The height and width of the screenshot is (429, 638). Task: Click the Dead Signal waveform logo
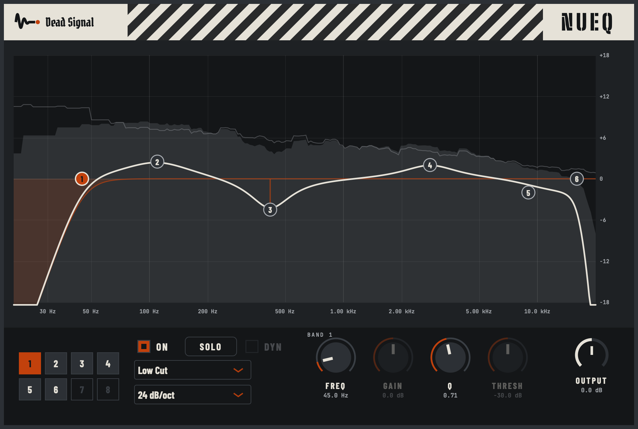point(27,22)
